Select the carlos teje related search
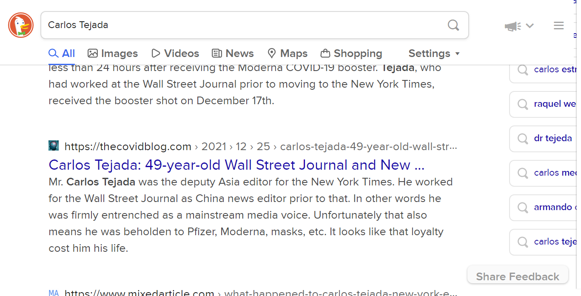 pyautogui.click(x=543, y=242)
